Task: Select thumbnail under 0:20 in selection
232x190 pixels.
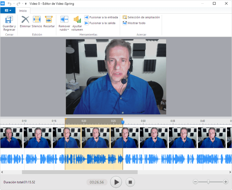Action: tap(96, 138)
